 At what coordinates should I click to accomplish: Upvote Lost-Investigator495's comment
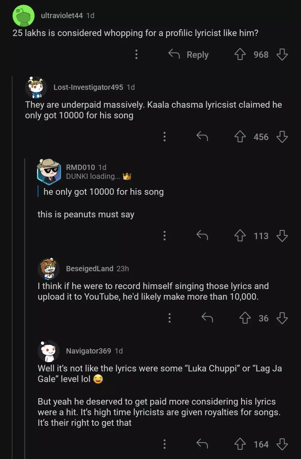tap(240, 137)
